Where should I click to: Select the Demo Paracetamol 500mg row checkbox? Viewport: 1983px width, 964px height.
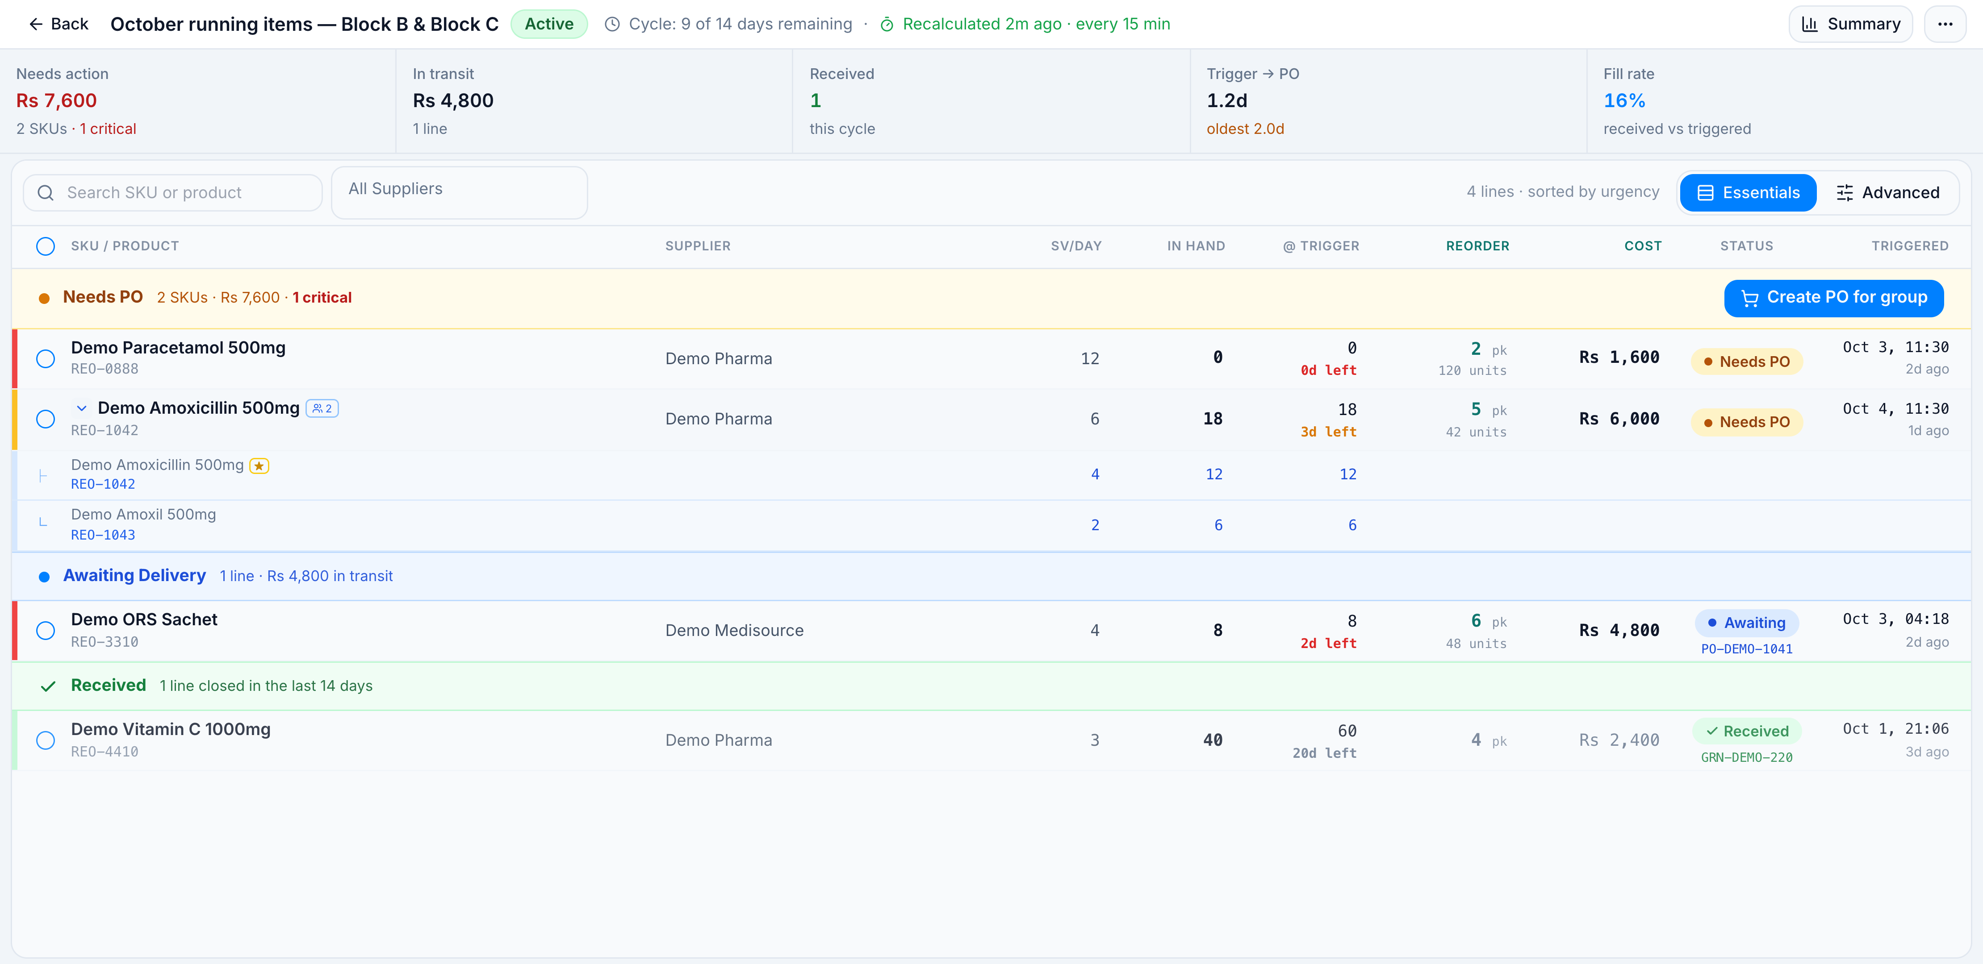click(x=46, y=358)
